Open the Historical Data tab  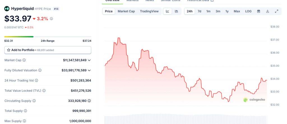tap(200, 1)
